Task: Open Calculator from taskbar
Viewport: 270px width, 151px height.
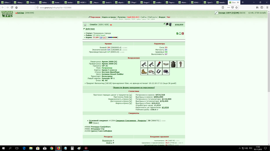Action: coord(72,148)
